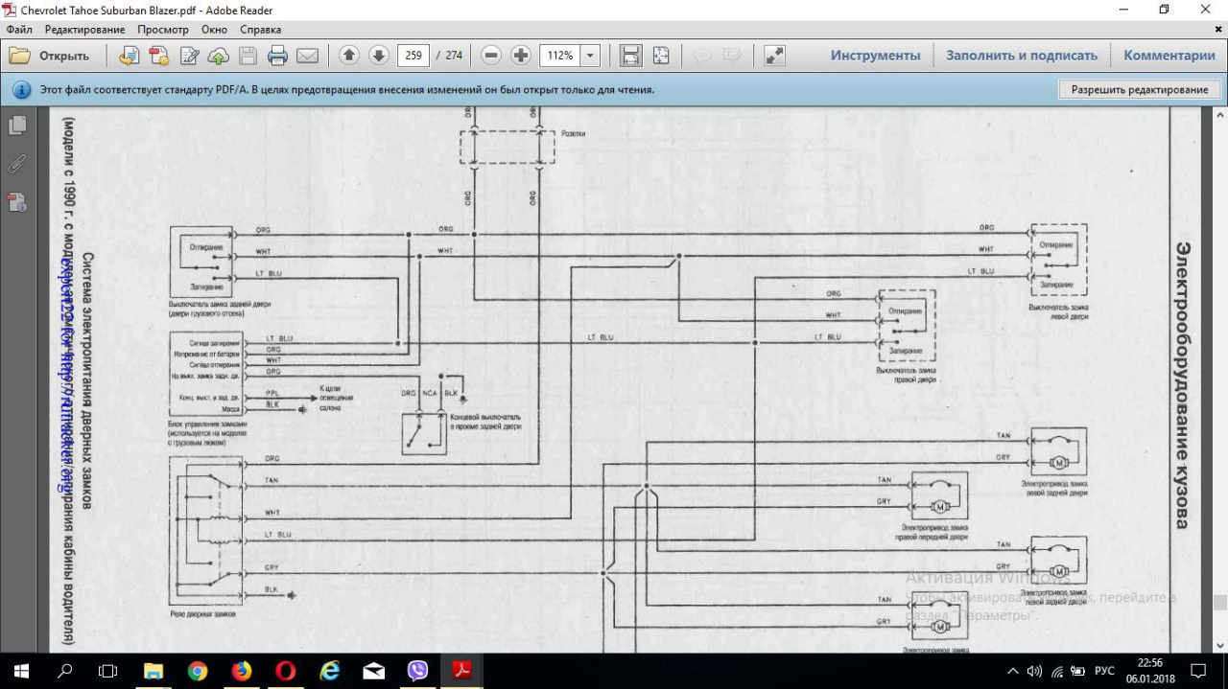Click the Open file folder icon

(x=19, y=56)
